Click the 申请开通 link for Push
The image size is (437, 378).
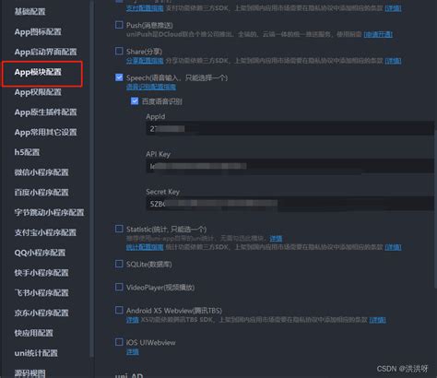(378, 34)
